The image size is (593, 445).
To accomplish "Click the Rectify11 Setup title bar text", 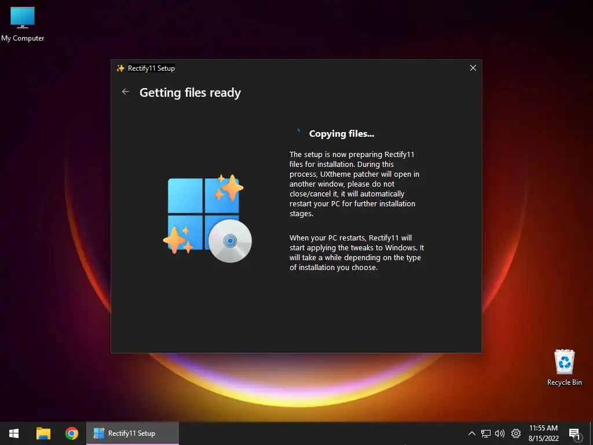I will tap(151, 68).
